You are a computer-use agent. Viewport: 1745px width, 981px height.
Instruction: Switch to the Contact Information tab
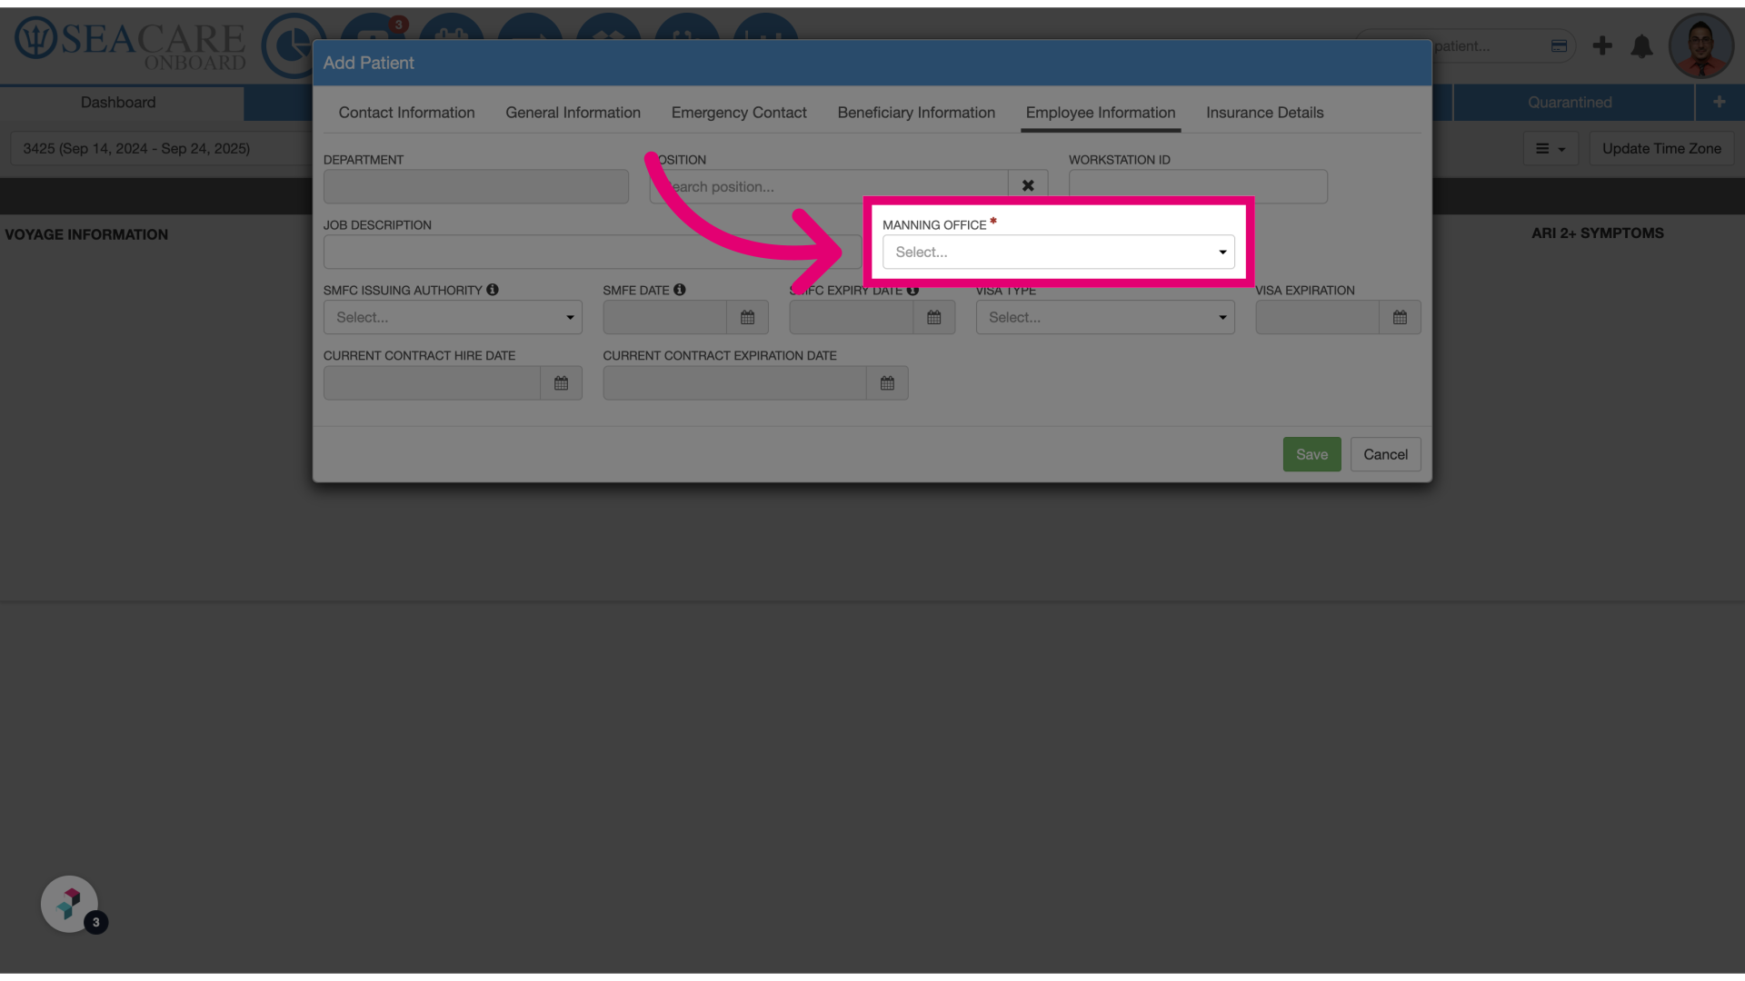(x=406, y=113)
